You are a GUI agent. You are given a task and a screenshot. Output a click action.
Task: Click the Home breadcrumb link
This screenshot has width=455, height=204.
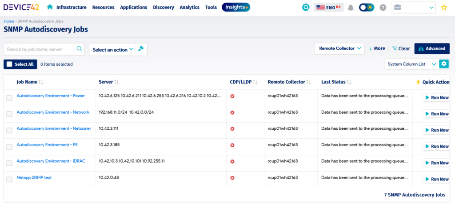tap(9, 21)
